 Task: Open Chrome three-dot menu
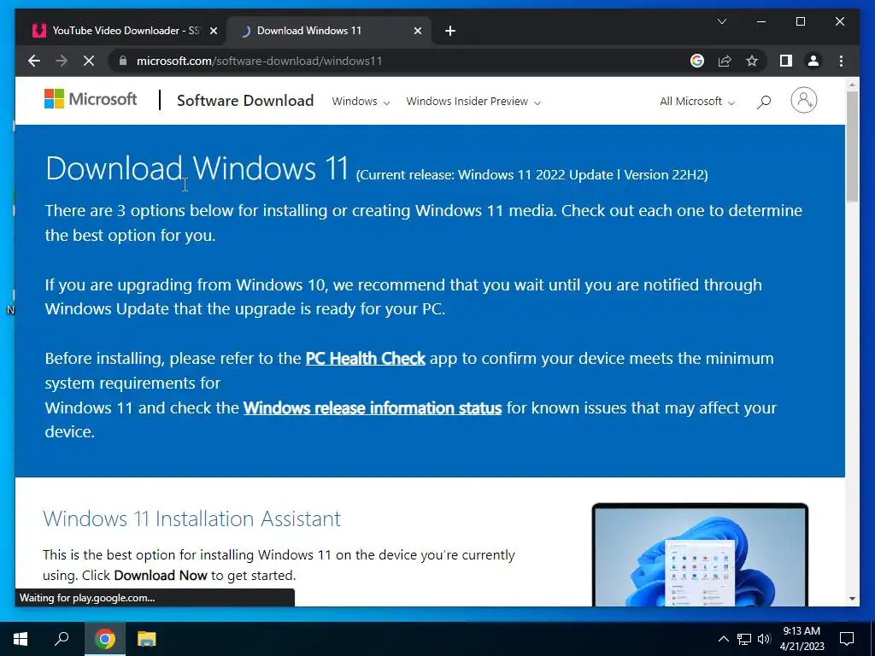(x=841, y=61)
